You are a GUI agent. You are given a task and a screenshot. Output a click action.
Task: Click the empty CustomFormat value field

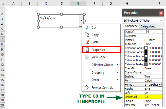(x=153, y=72)
